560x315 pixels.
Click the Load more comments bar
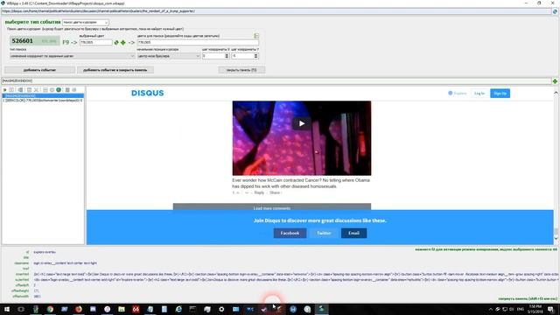(272, 207)
